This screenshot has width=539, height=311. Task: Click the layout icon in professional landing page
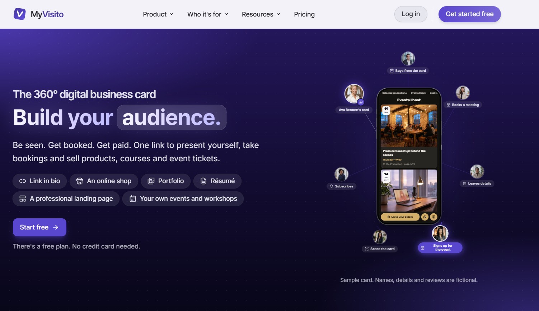click(x=23, y=199)
